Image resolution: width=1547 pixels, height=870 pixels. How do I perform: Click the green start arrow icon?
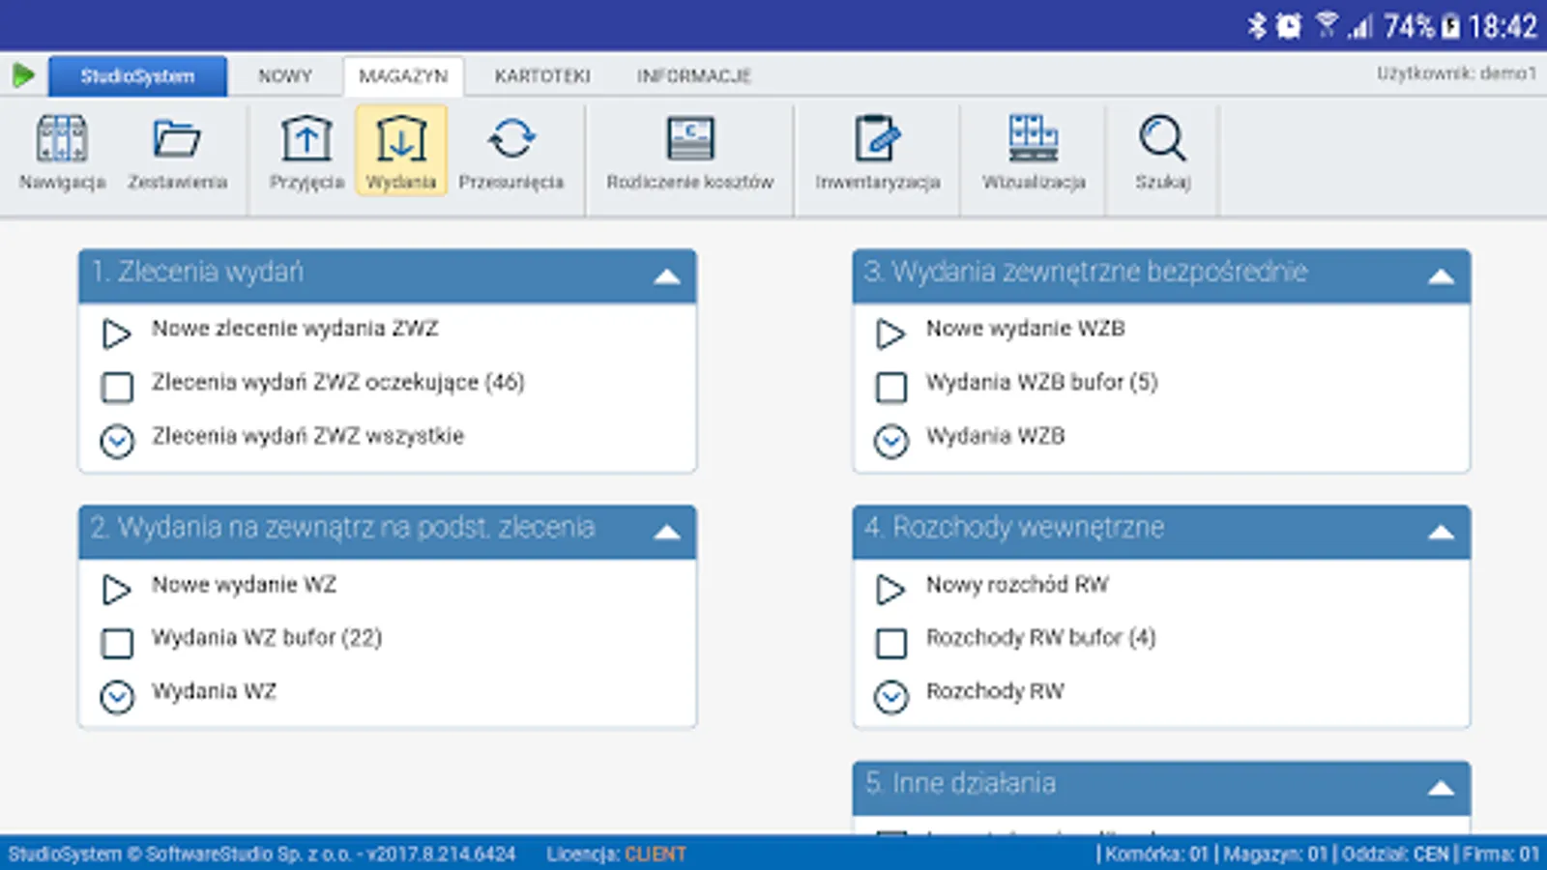click(24, 74)
